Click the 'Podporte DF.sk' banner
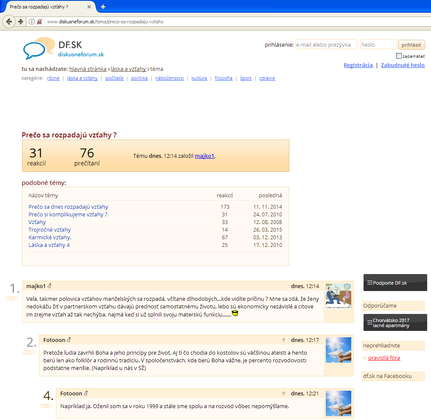This screenshot has height=420, width=431. click(395, 283)
